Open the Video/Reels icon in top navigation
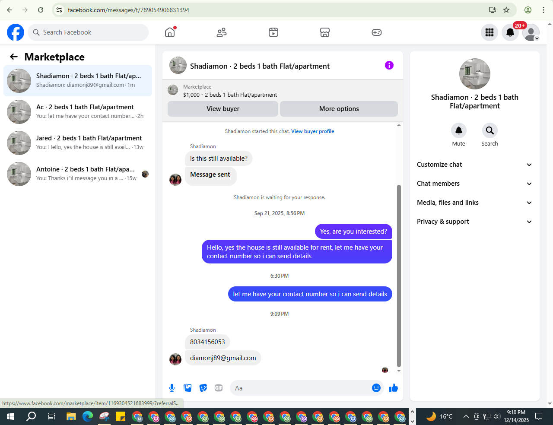The height and width of the screenshot is (425, 553). click(273, 32)
